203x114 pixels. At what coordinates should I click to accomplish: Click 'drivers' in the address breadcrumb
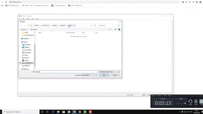[70, 25]
